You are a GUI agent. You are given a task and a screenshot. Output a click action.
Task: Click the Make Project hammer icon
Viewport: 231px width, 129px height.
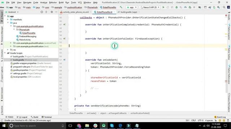121,7
